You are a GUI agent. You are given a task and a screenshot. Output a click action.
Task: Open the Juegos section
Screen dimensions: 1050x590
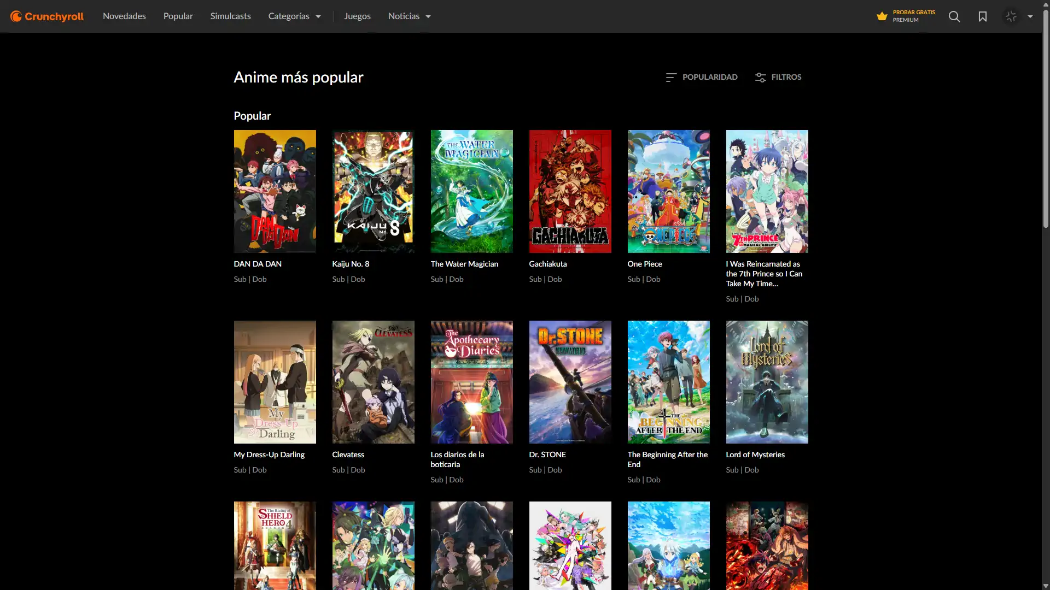point(357,16)
